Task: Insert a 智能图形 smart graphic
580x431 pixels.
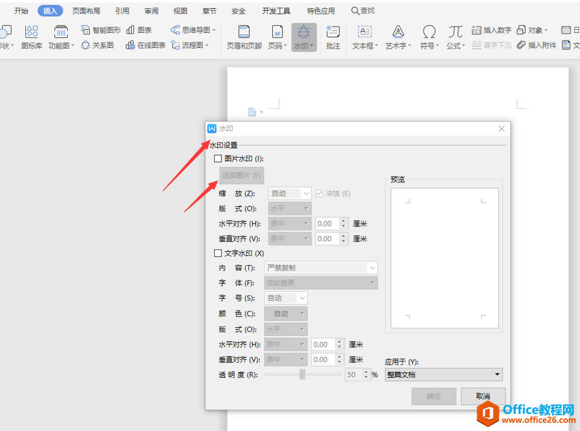Action: pos(101,30)
